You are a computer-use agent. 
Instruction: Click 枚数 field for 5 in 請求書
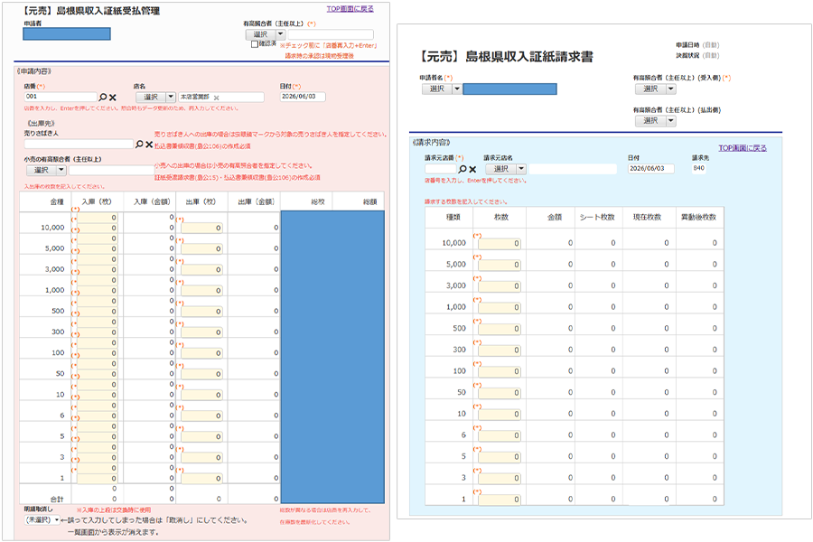click(x=500, y=457)
